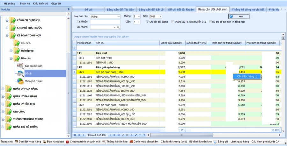Open Trang chủ shortcut
This screenshot has height=146, width=287.
pyautogui.click(x=7, y=142)
